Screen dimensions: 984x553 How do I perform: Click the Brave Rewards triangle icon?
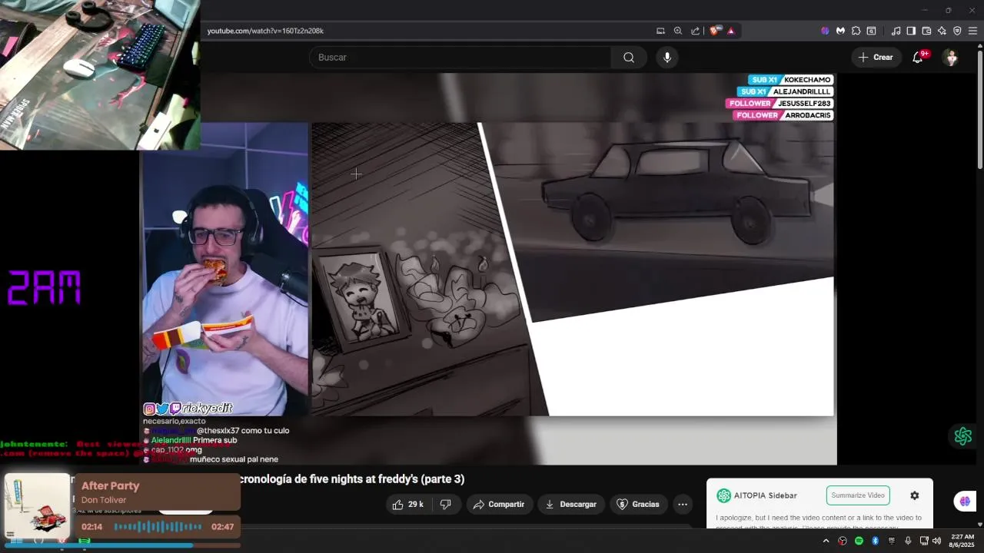pos(730,31)
